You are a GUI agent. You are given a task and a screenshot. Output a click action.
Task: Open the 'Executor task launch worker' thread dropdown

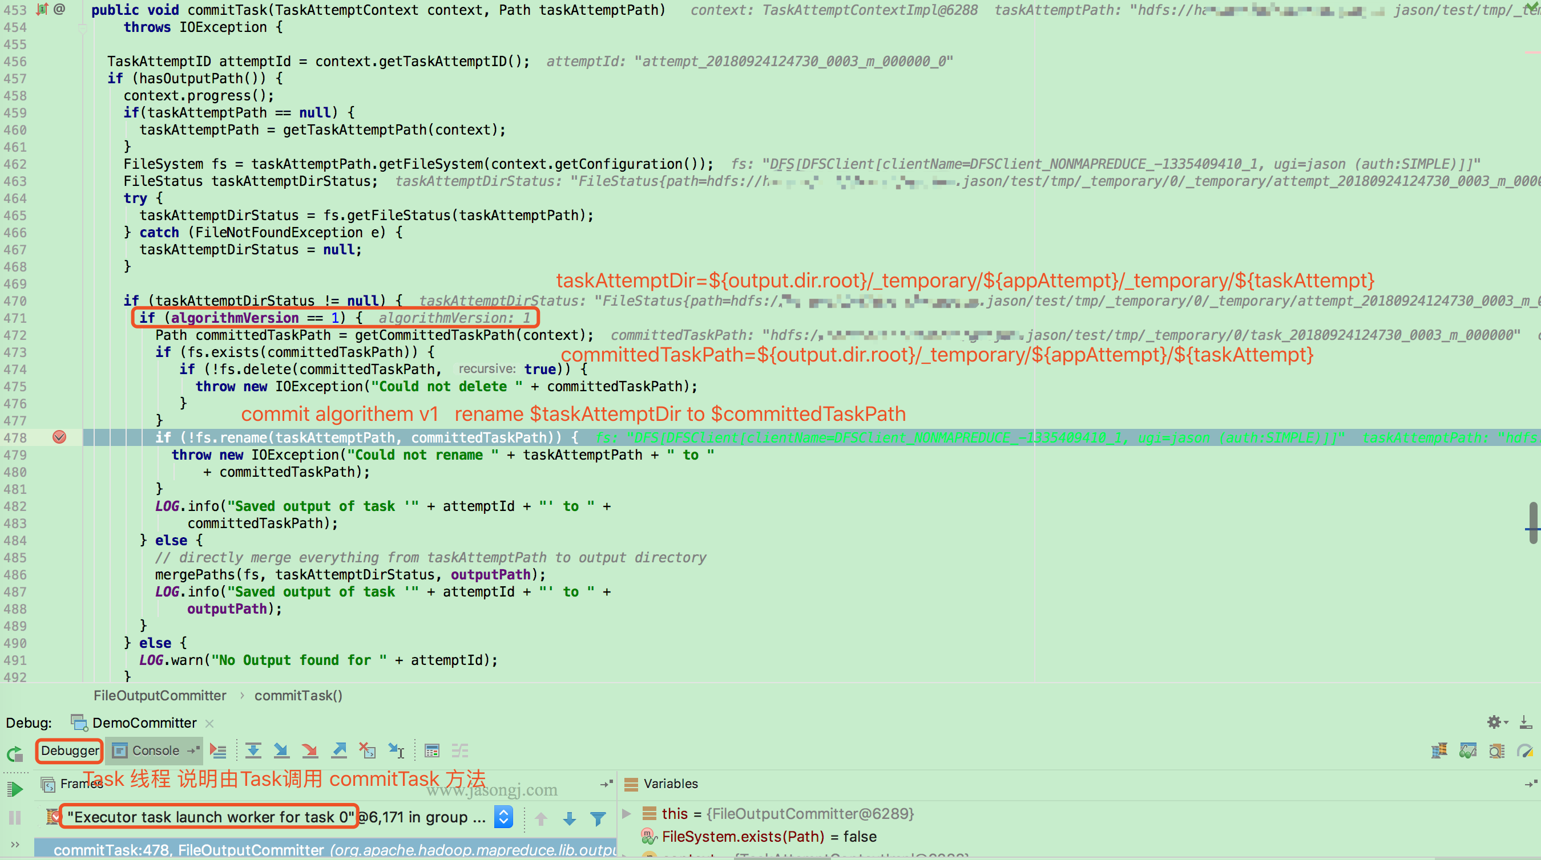503,816
